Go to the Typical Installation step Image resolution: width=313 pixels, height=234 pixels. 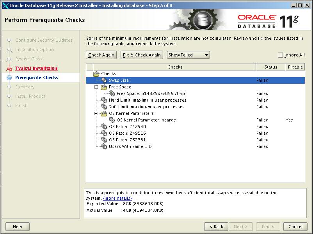click(x=36, y=68)
